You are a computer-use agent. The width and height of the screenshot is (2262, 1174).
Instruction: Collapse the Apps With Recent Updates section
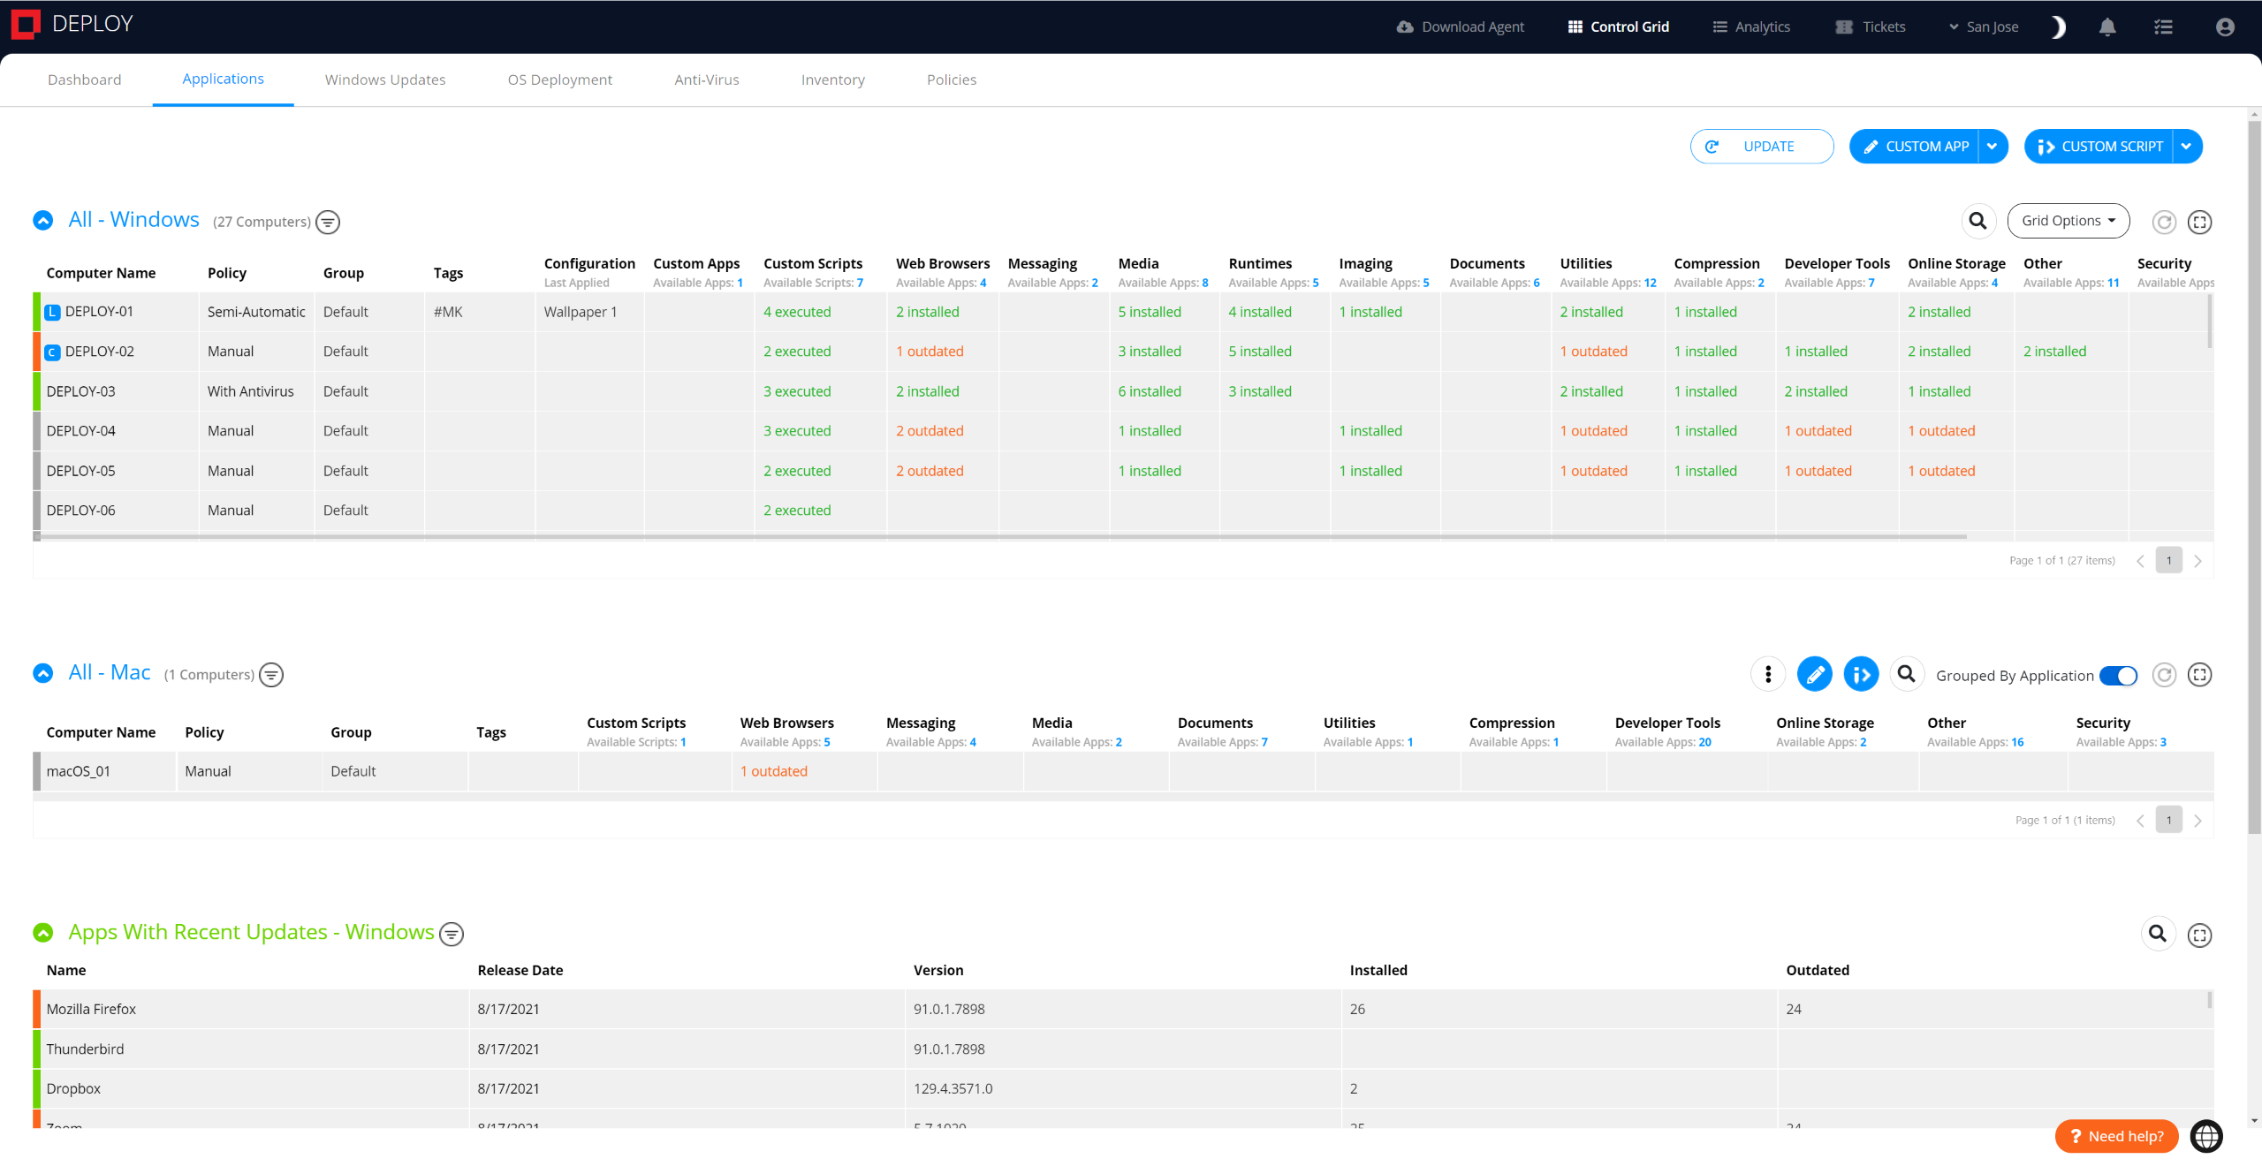[x=43, y=931]
